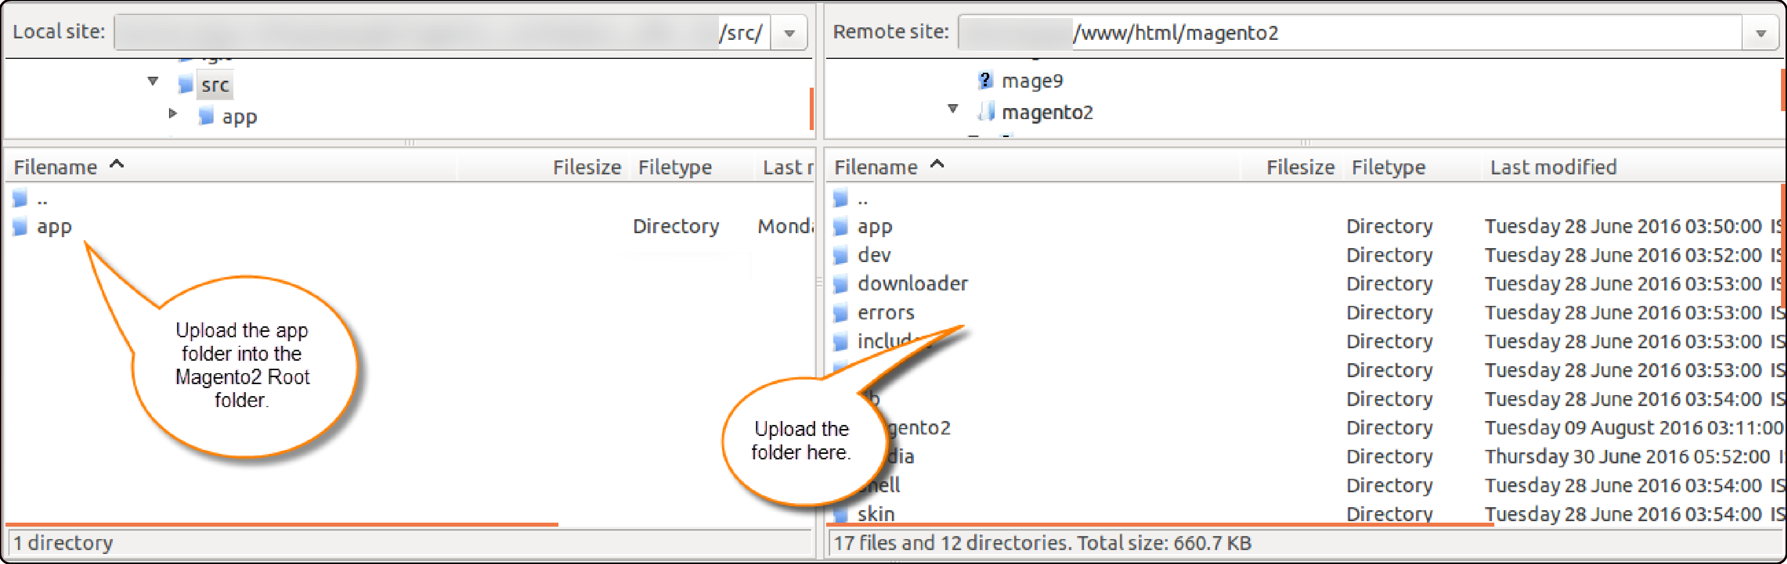The height and width of the screenshot is (564, 1787).
Task: Sort remote files by Filename
Action: [x=877, y=166]
